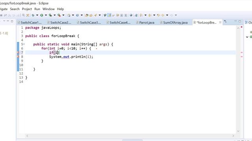This screenshot has height=141, width=252.
Task: Click horizontal scrollbar left arrow
Action: point(27,136)
